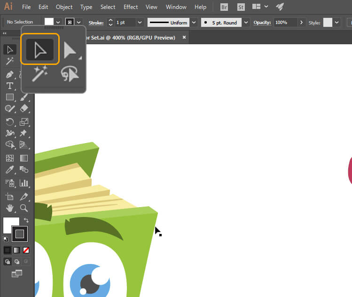
Task: Expand the opacity slider arrow
Action: pos(301,23)
